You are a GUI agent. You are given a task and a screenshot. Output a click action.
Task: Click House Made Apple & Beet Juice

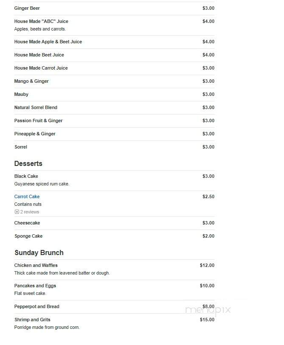48,42
